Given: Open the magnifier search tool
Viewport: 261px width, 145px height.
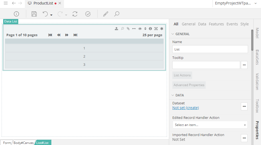Looking at the screenshot, I should pyautogui.click(x=117, y=14).
